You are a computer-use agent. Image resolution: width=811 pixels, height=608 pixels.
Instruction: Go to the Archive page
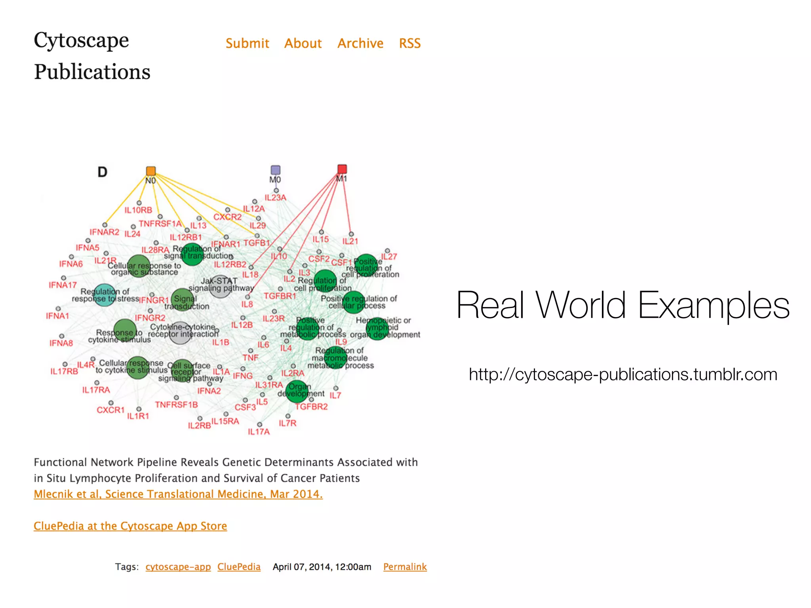pyautogui.click(x=360, y=43)
